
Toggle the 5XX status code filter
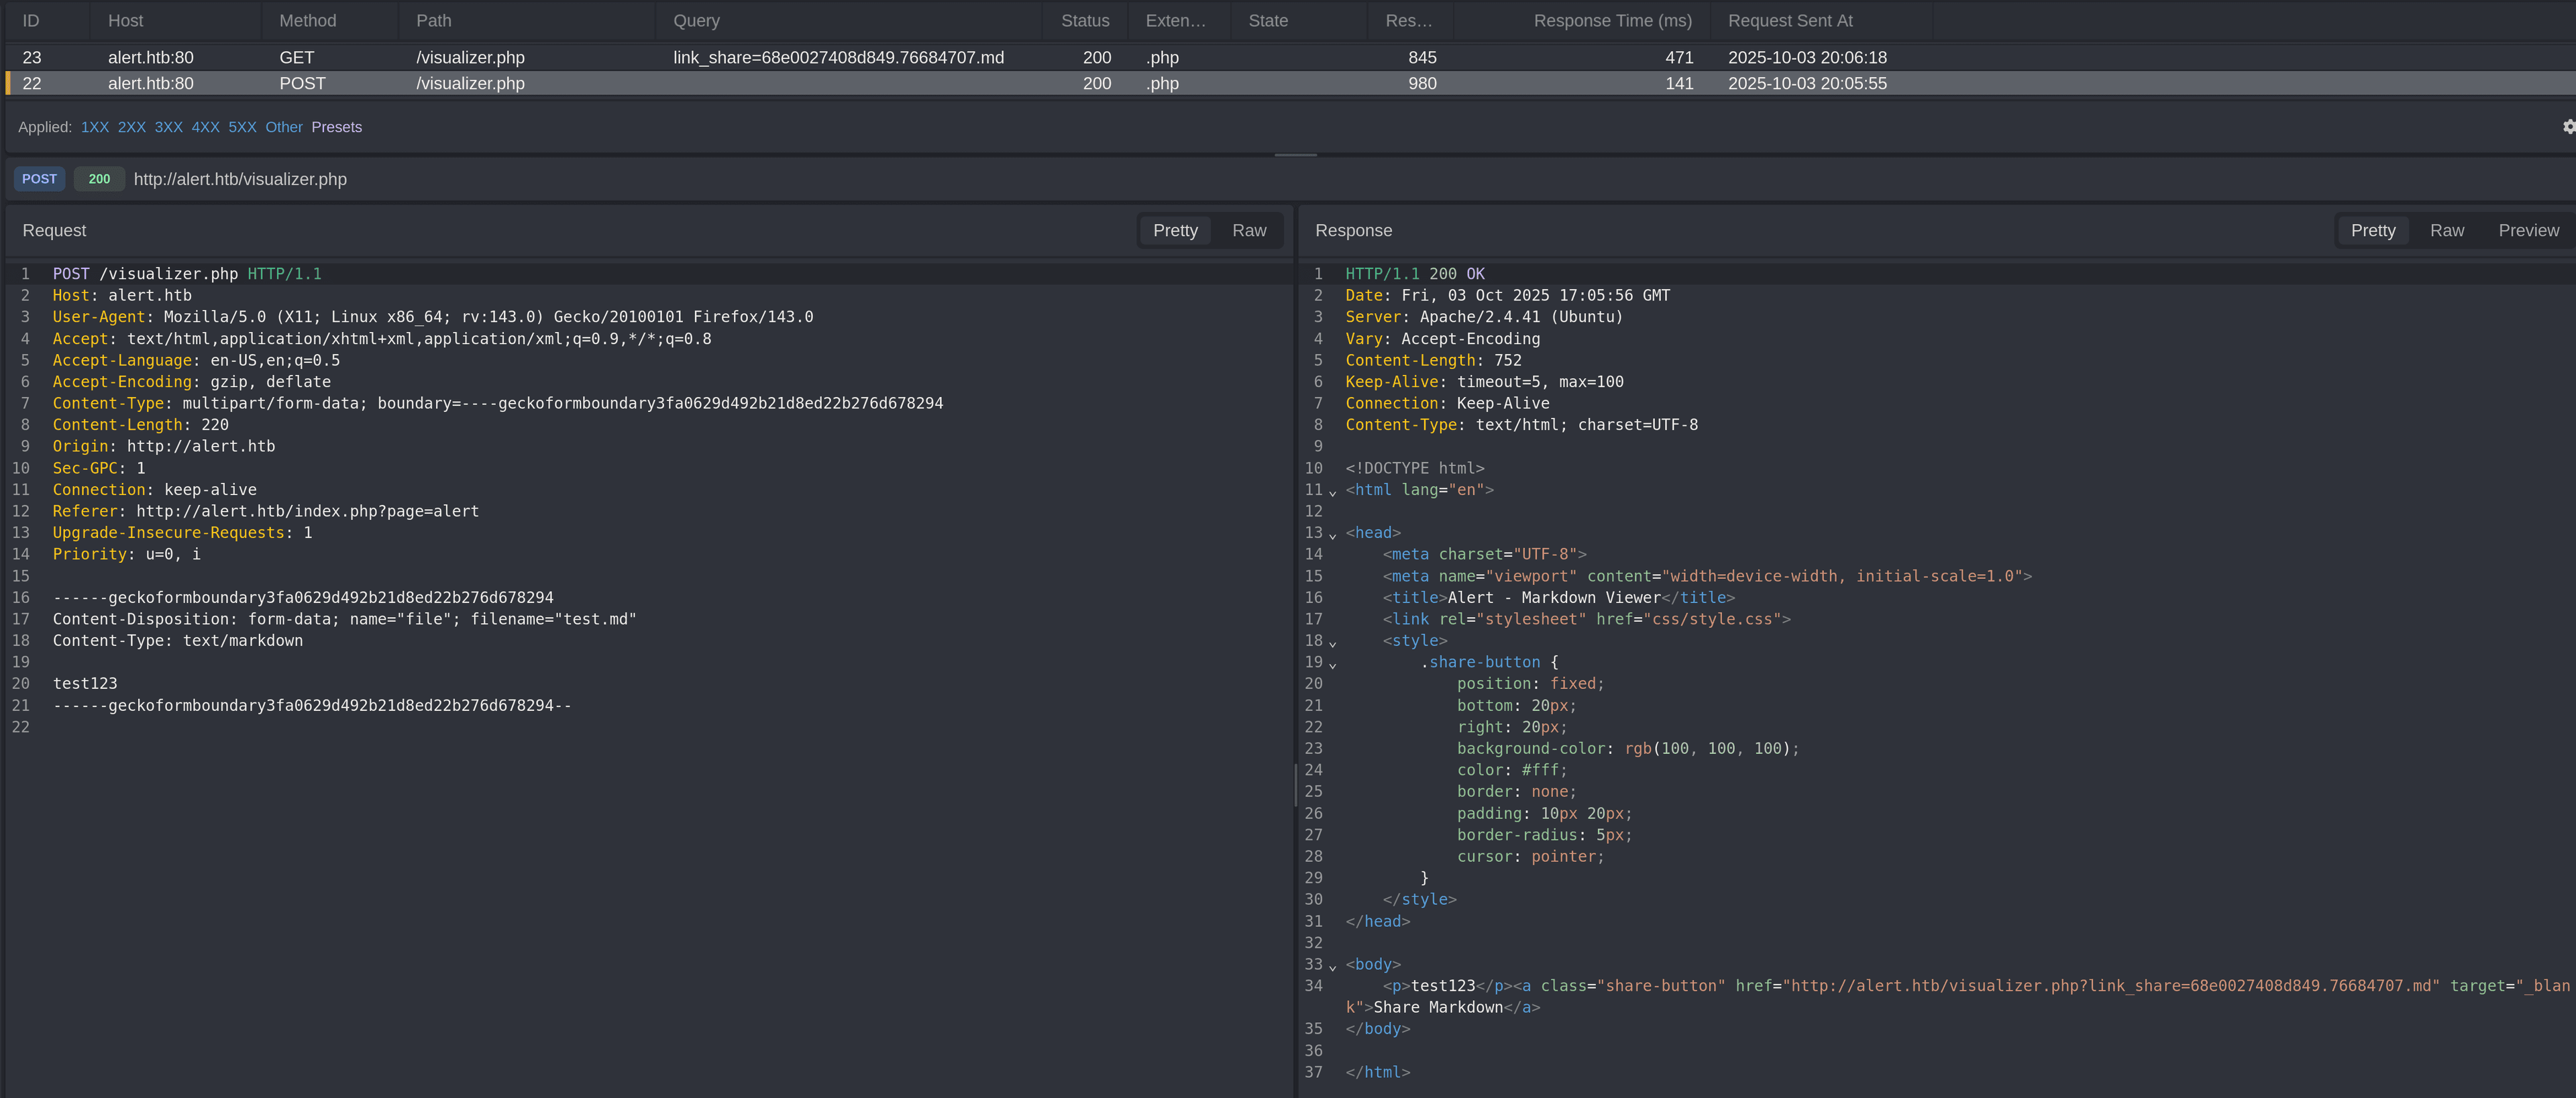(242, 127)
